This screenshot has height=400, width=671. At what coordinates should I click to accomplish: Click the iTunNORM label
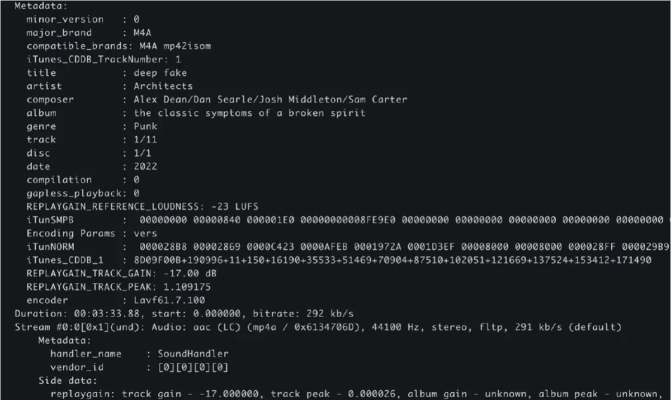50,247
